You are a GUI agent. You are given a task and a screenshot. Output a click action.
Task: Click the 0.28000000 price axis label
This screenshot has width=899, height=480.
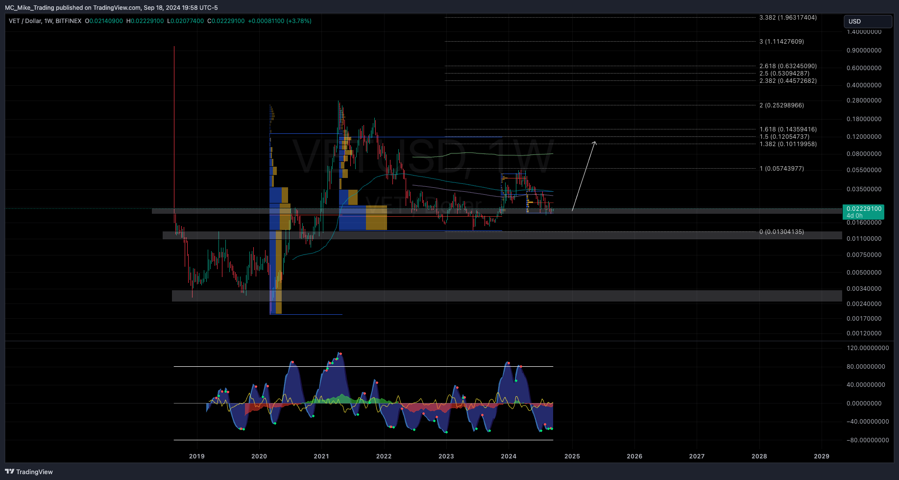[x=864, y=101]
